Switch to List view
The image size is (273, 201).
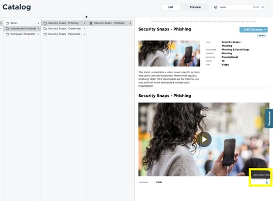[171, 7]
